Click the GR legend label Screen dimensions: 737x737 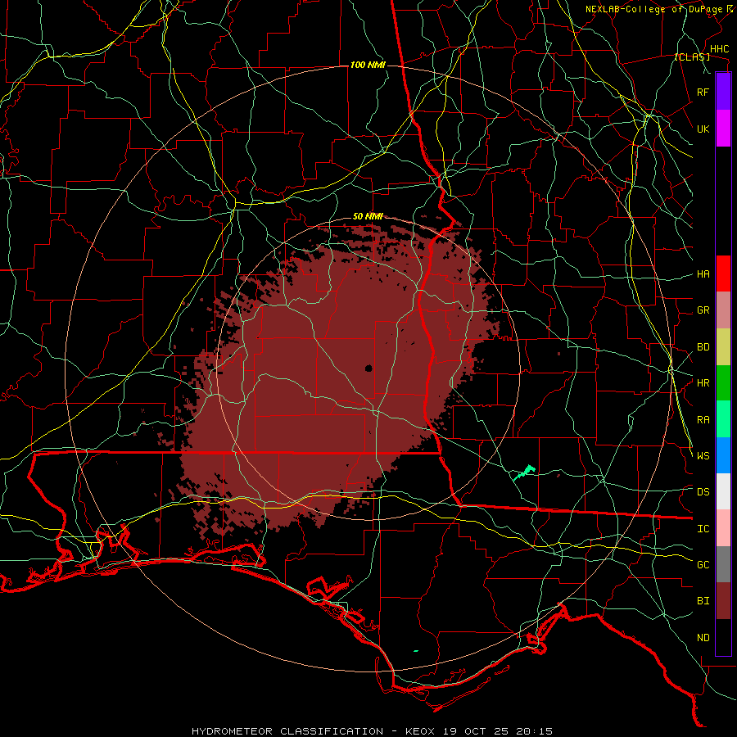(x=703, y=310)
